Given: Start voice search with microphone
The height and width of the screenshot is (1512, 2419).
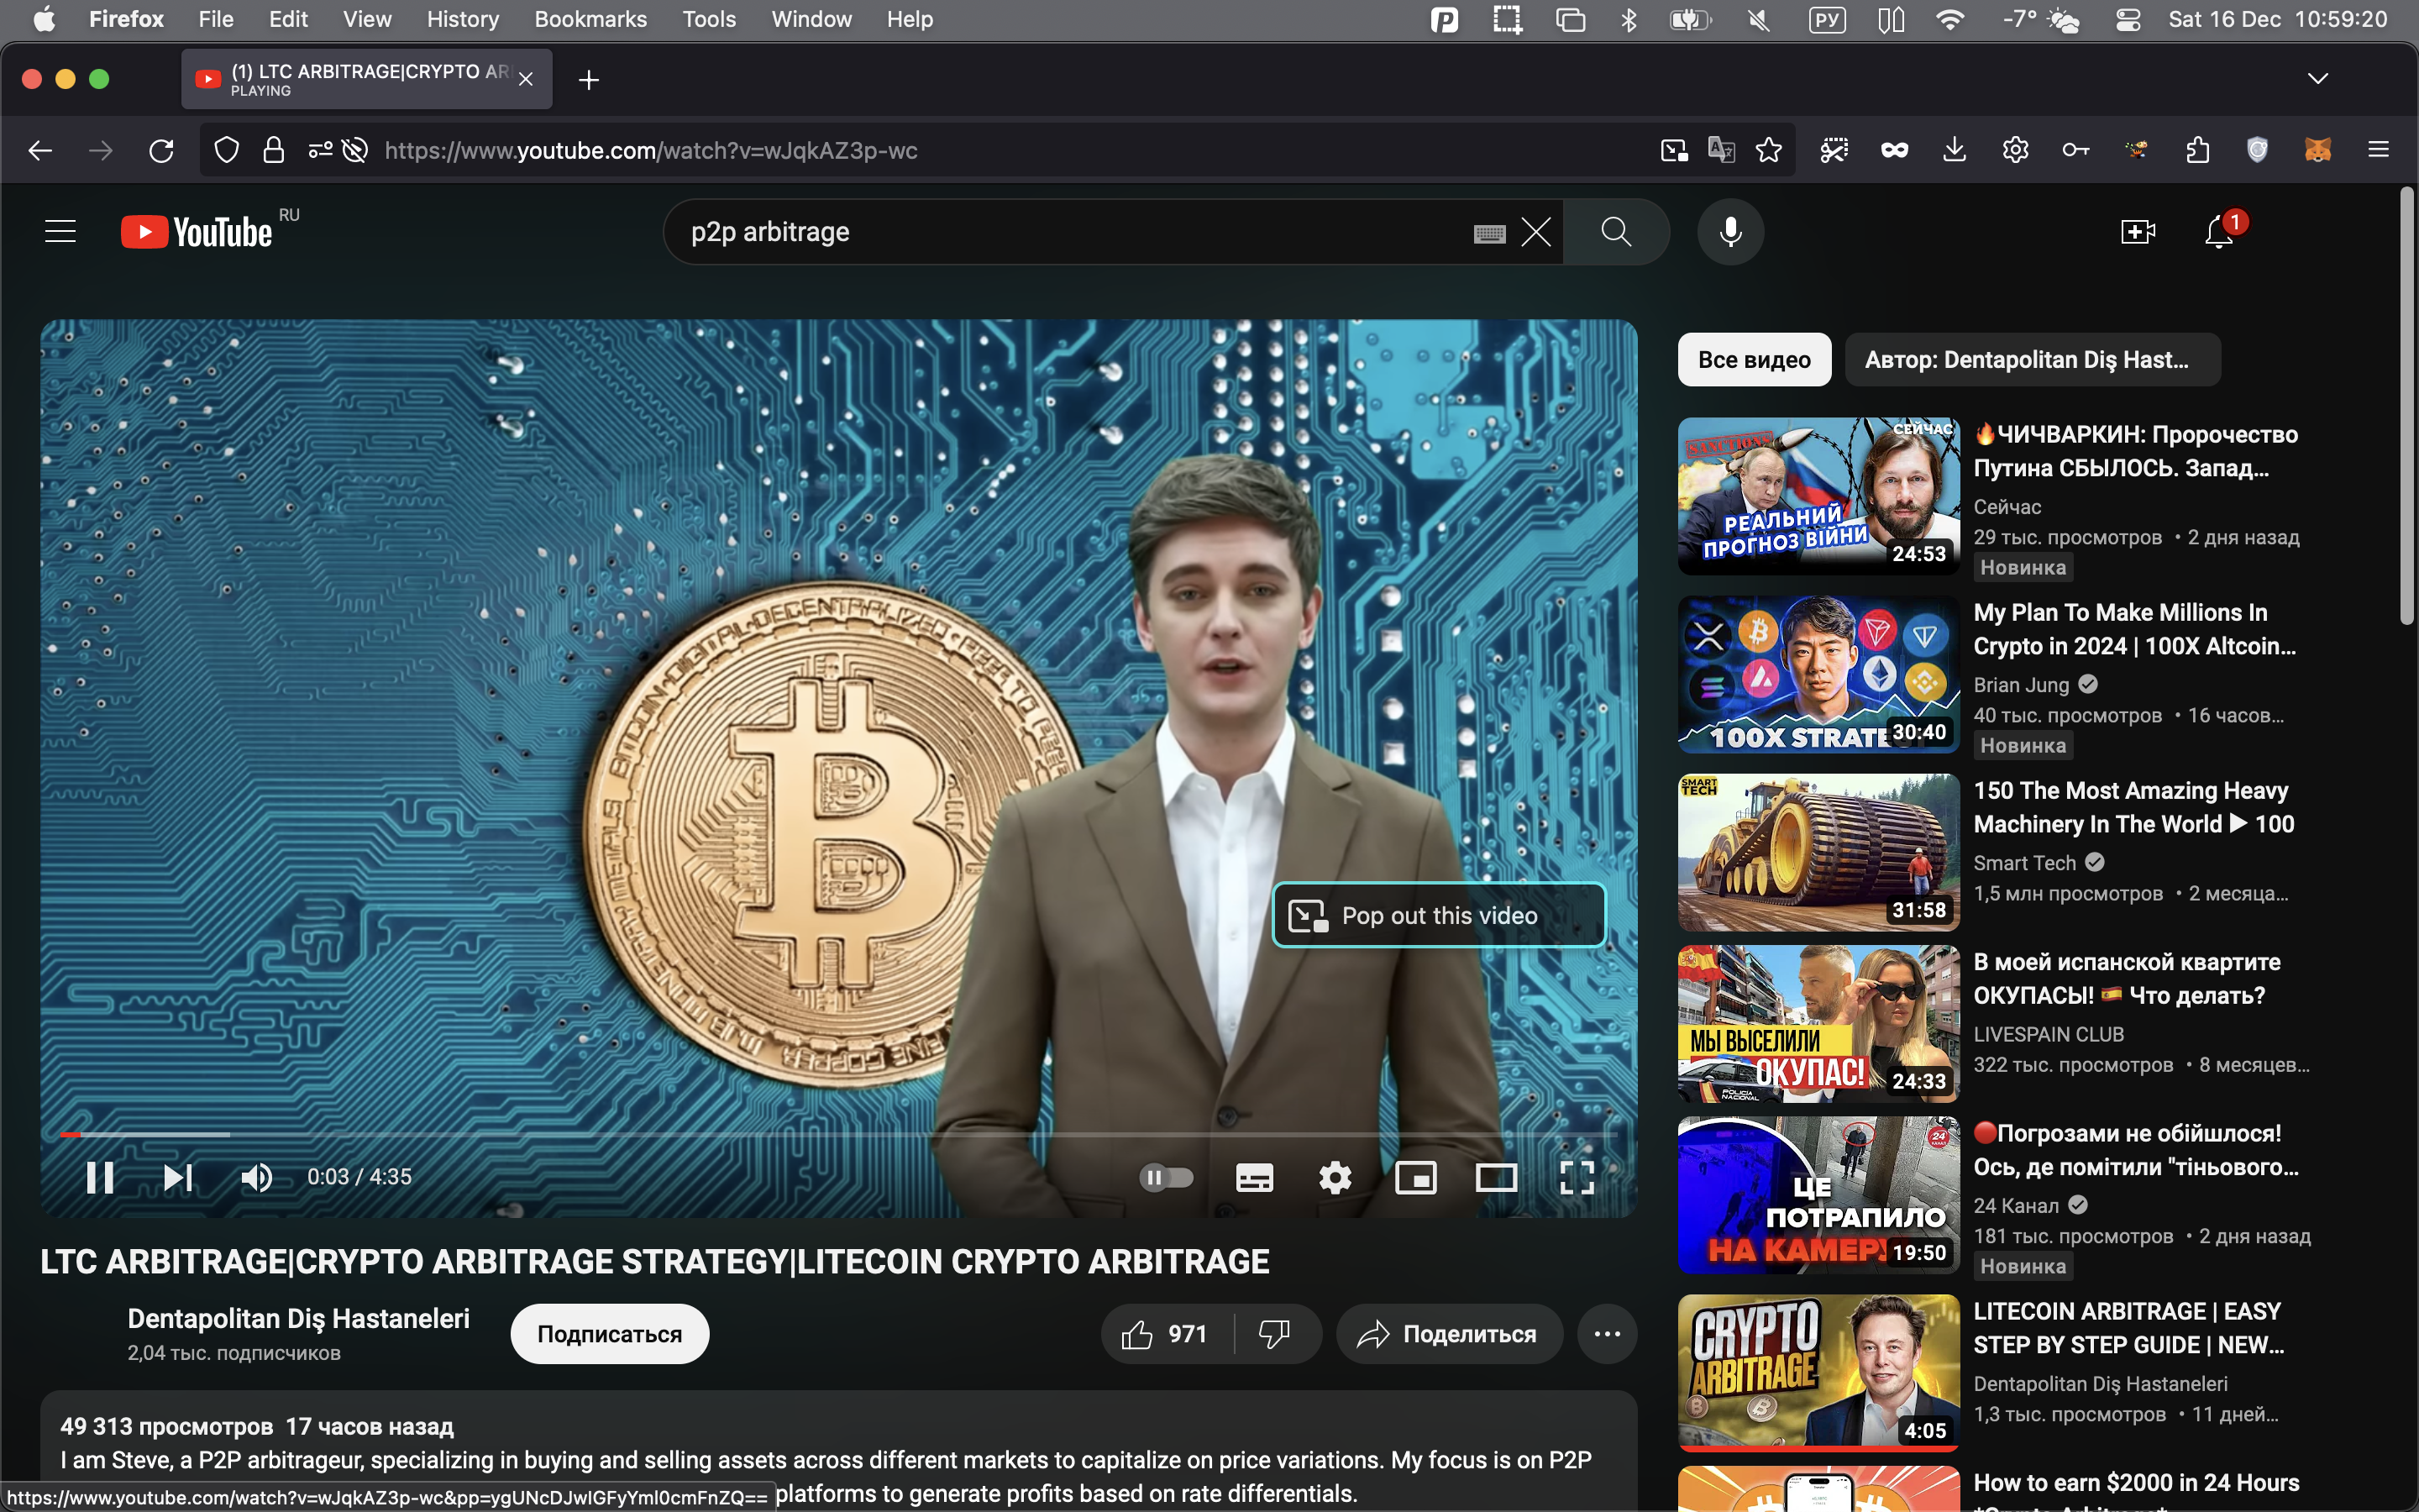Looking at the screenshot, I should click(x=1730, y=232).
